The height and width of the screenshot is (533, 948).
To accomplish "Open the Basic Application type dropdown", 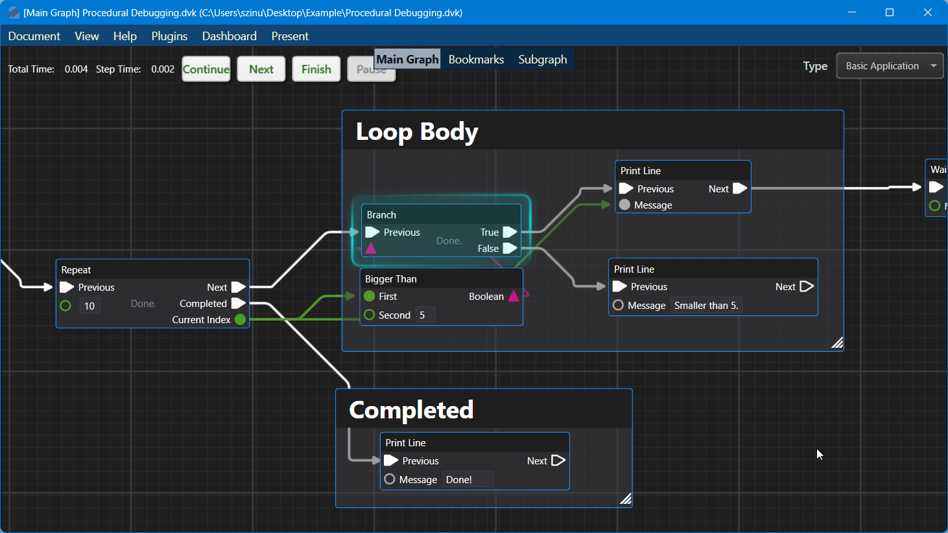I will 889,66.
